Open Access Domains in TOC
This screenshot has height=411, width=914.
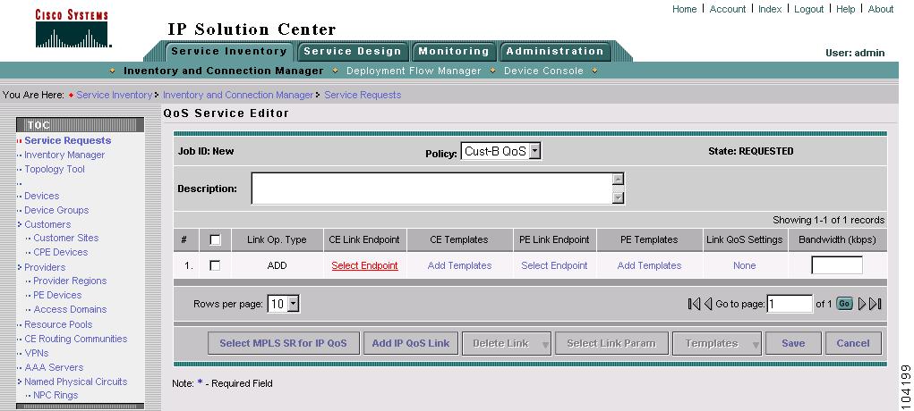[70, 309]
